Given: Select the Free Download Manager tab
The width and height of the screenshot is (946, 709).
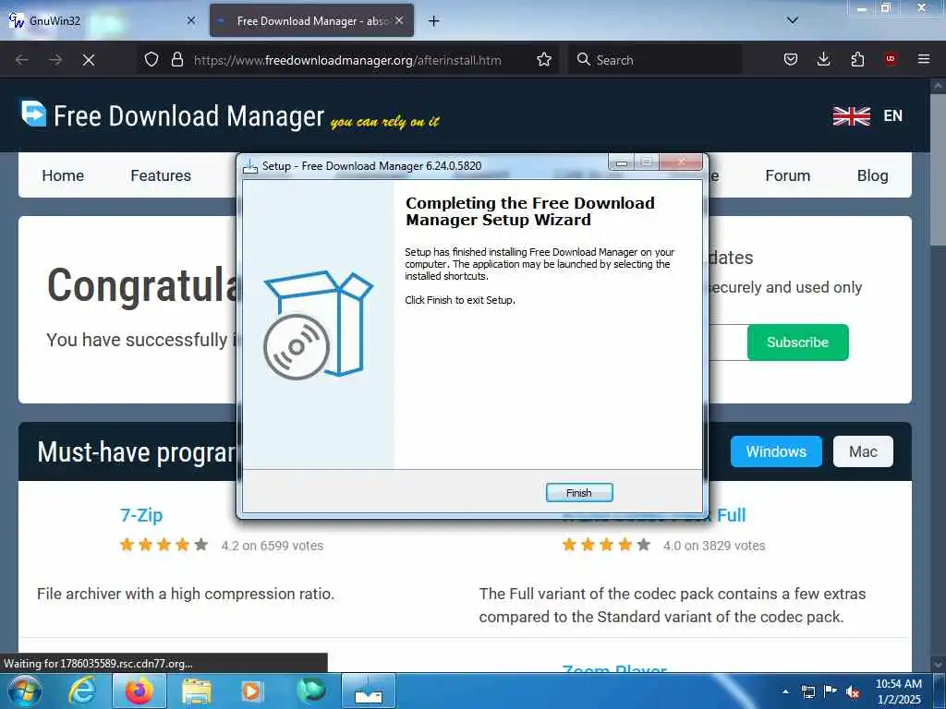Looking at the screenshot, I should pyautogui.click(x=312, y=20).
